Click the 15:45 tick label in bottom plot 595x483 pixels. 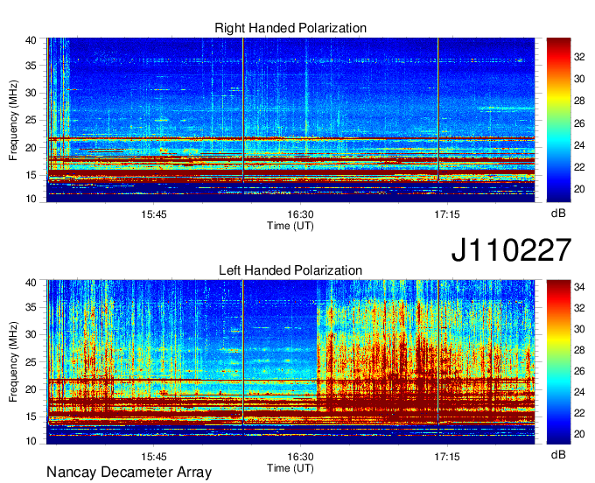pyautogui.click(x=154, y=457)
